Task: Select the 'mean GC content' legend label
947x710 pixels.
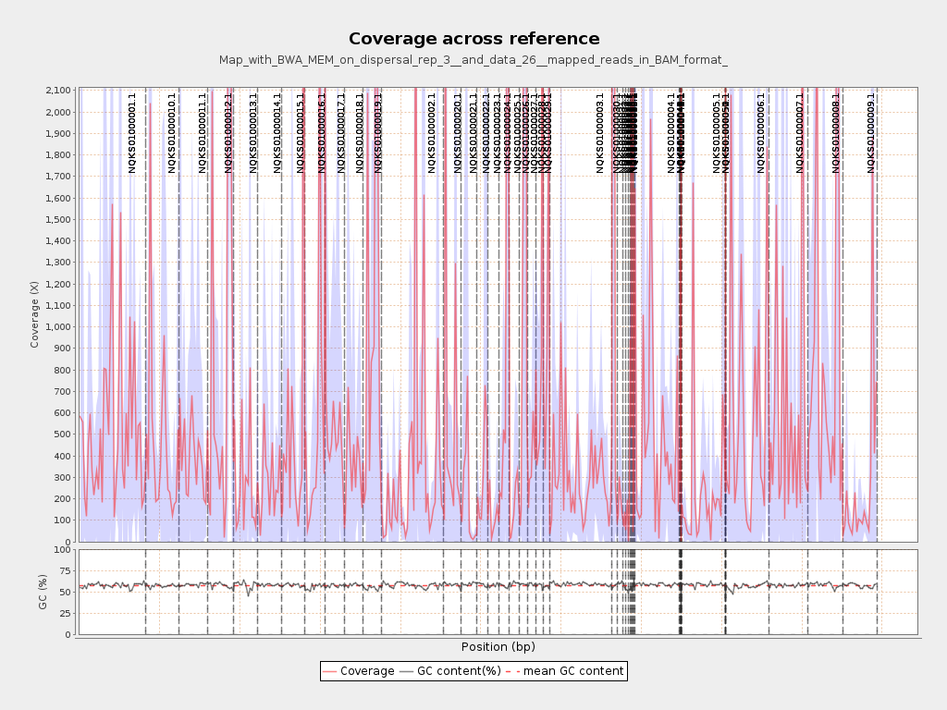Action: [x=575, y=671]
